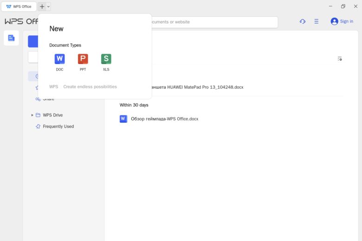Screen dimensions: 362x241
Task: Open dropdown arrow beside new tab plus
Action: pos(48,6)
